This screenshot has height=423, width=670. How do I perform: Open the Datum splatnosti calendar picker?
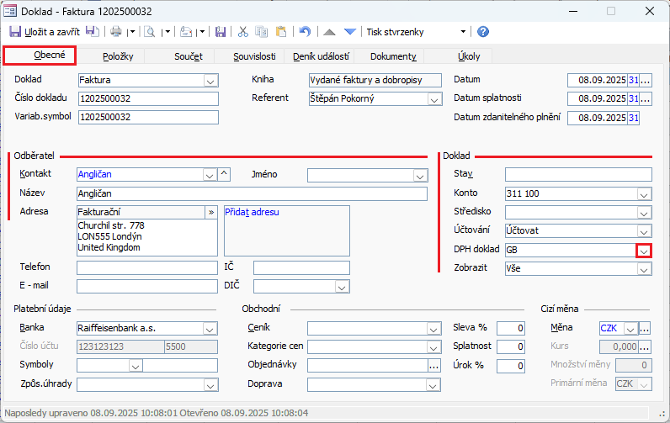pos(633,99)
